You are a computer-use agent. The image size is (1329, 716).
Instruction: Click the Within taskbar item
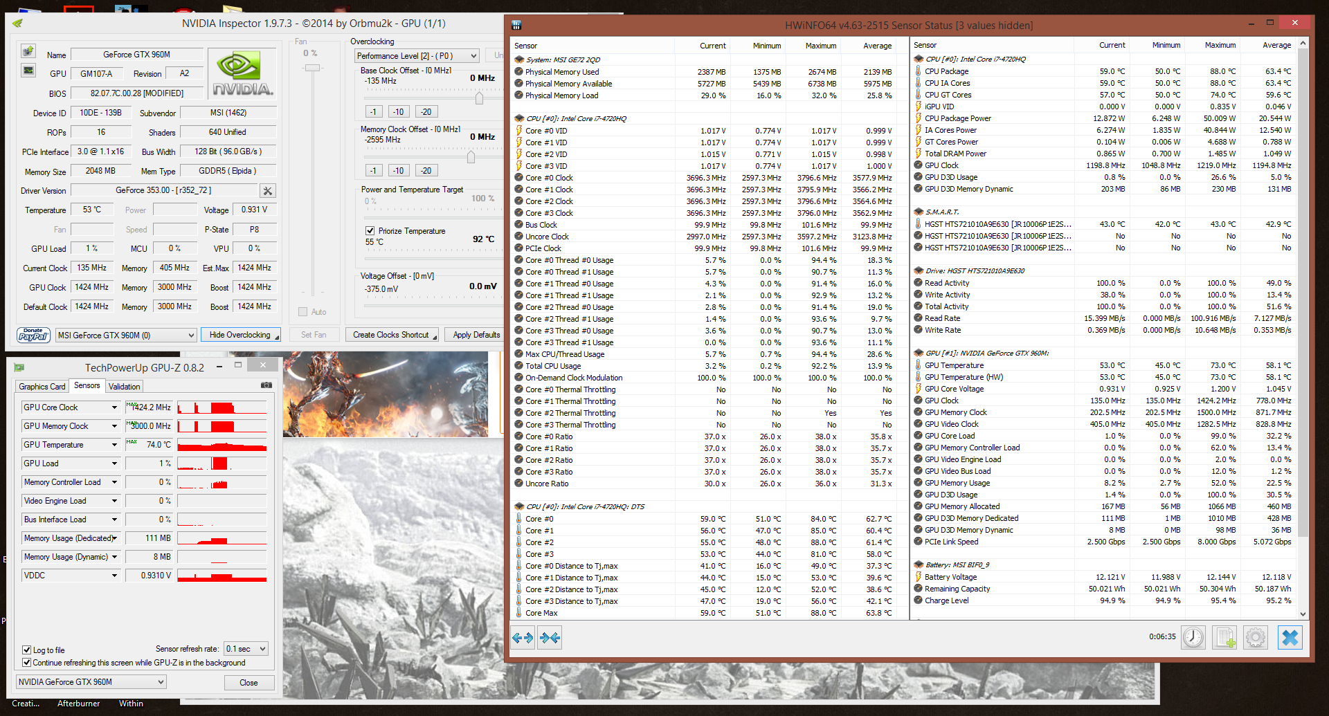point(131,704)
